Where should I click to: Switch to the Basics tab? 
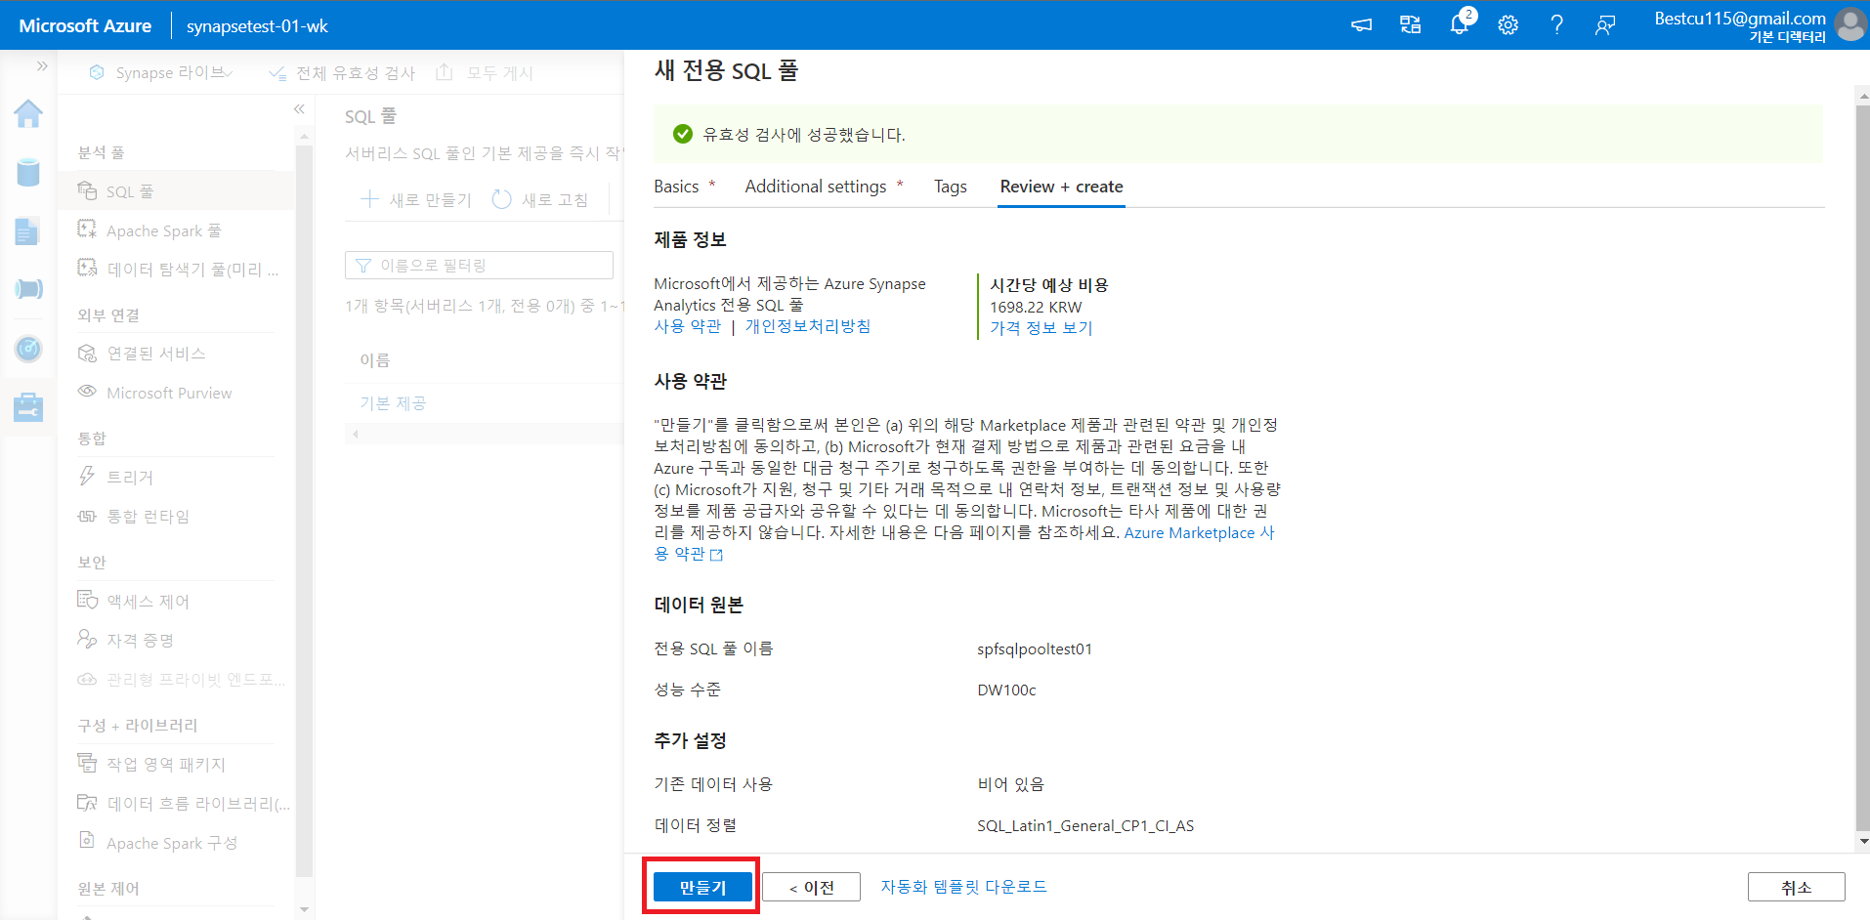(676, 187)
